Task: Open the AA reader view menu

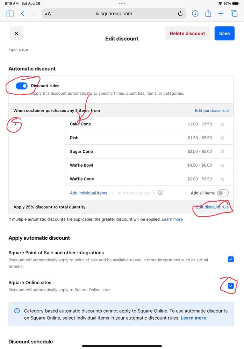Action: tap(48, 14)
